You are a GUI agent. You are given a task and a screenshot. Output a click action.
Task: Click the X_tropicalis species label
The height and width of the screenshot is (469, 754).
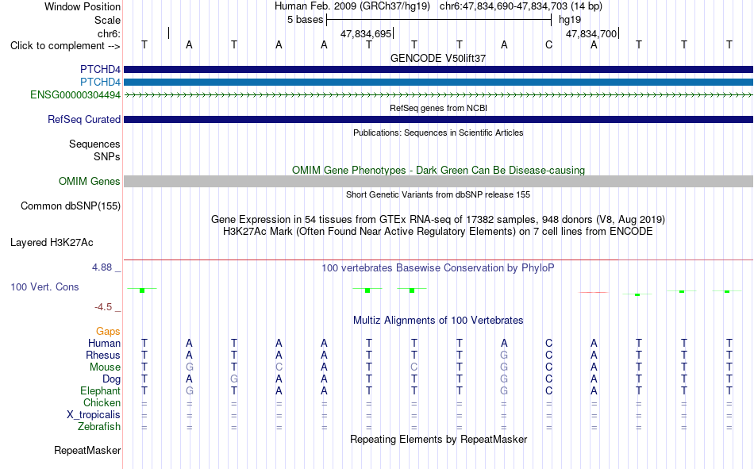point(94,415)
